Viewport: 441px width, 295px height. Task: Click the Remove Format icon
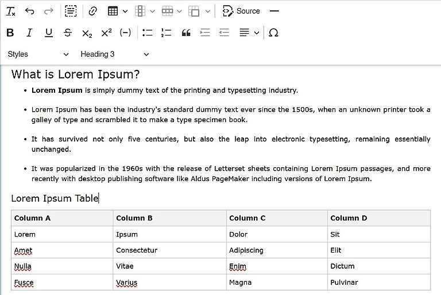point(10,11)
